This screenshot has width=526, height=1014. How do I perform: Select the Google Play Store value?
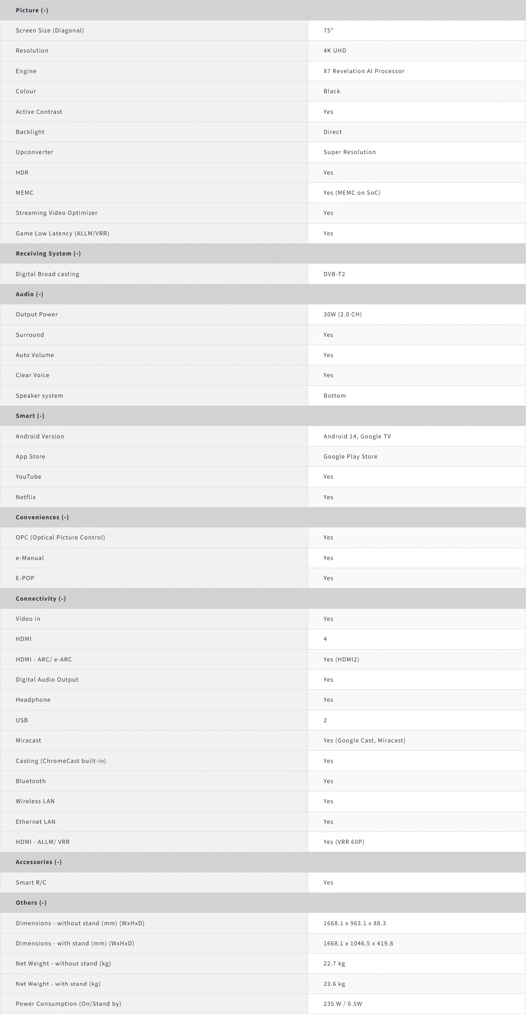(x=350, y=456)
